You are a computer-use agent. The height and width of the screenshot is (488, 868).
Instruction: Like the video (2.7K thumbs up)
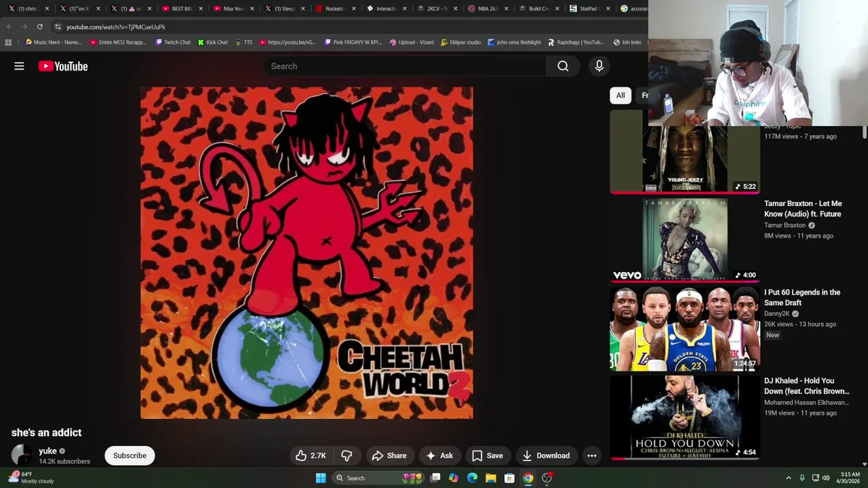(x=311, y=455)
